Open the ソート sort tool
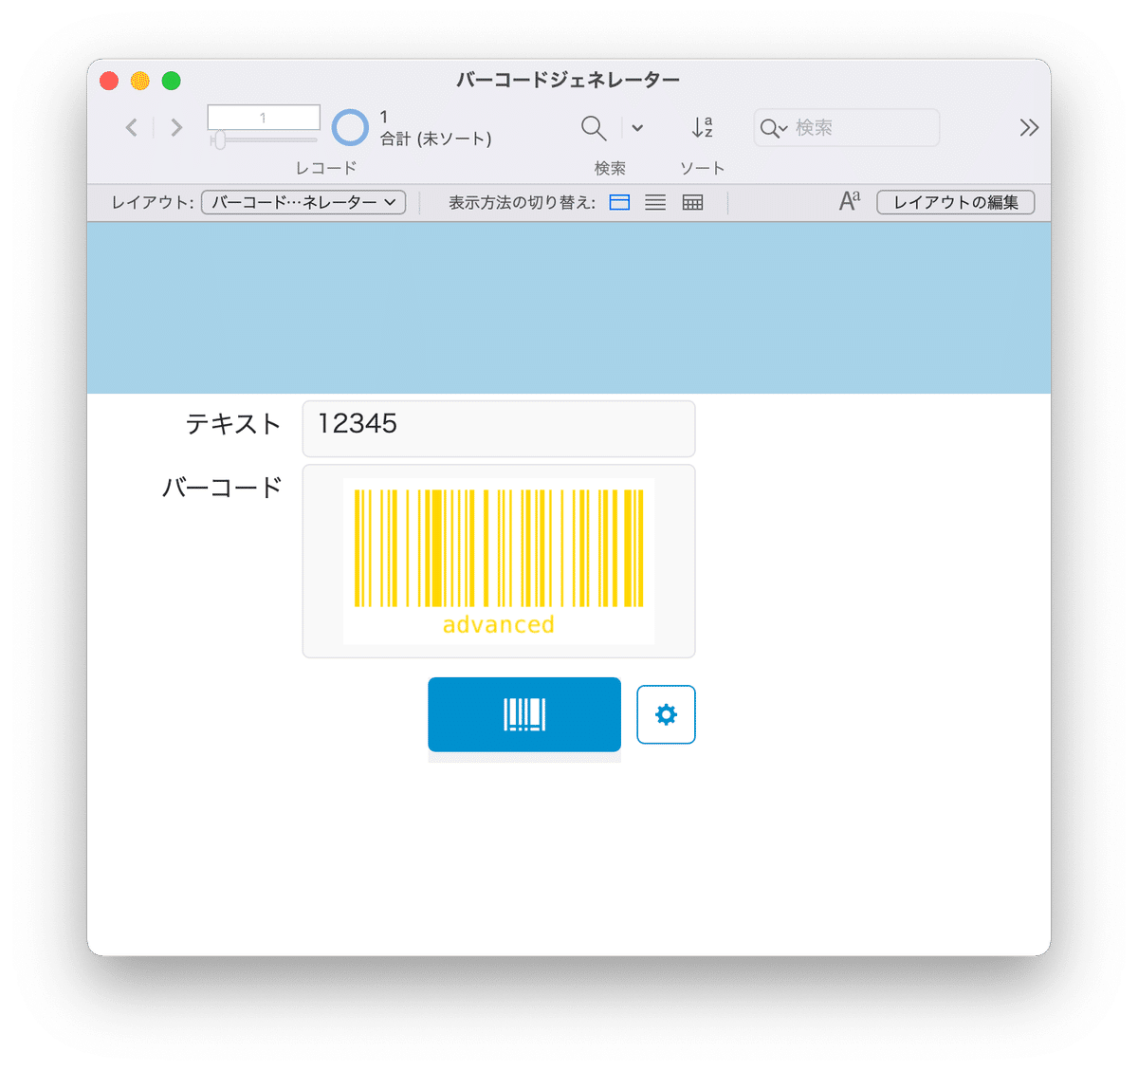This screenshot has height=1071, width=1138. click(702, 127)
